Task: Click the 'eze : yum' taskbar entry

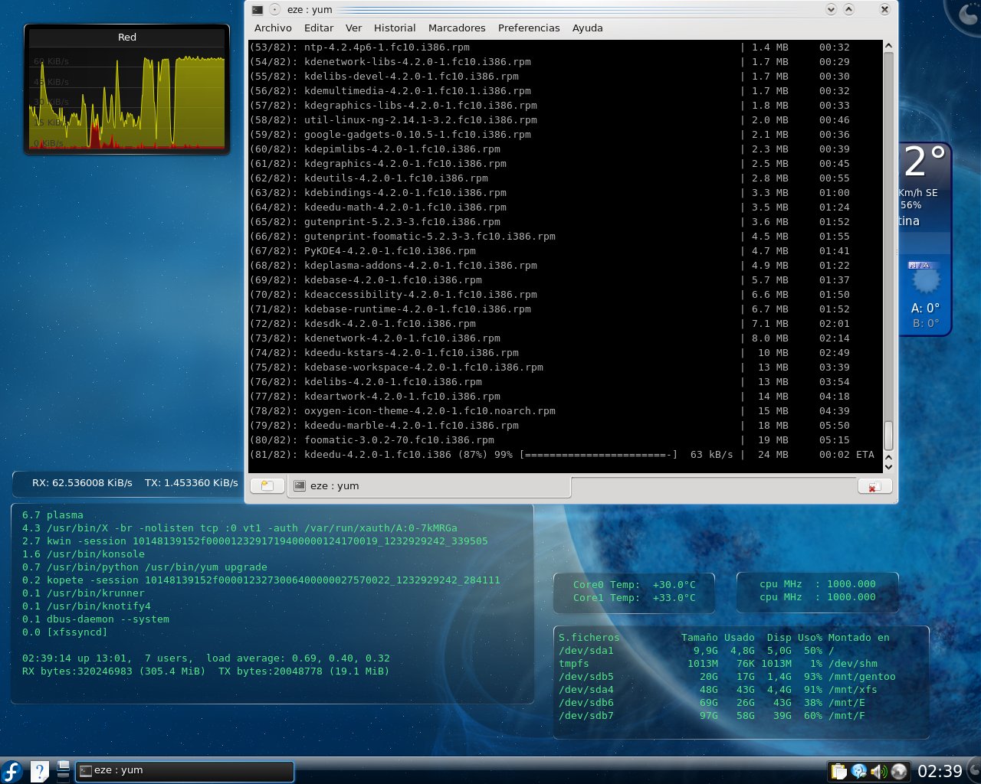Action: 185,771
